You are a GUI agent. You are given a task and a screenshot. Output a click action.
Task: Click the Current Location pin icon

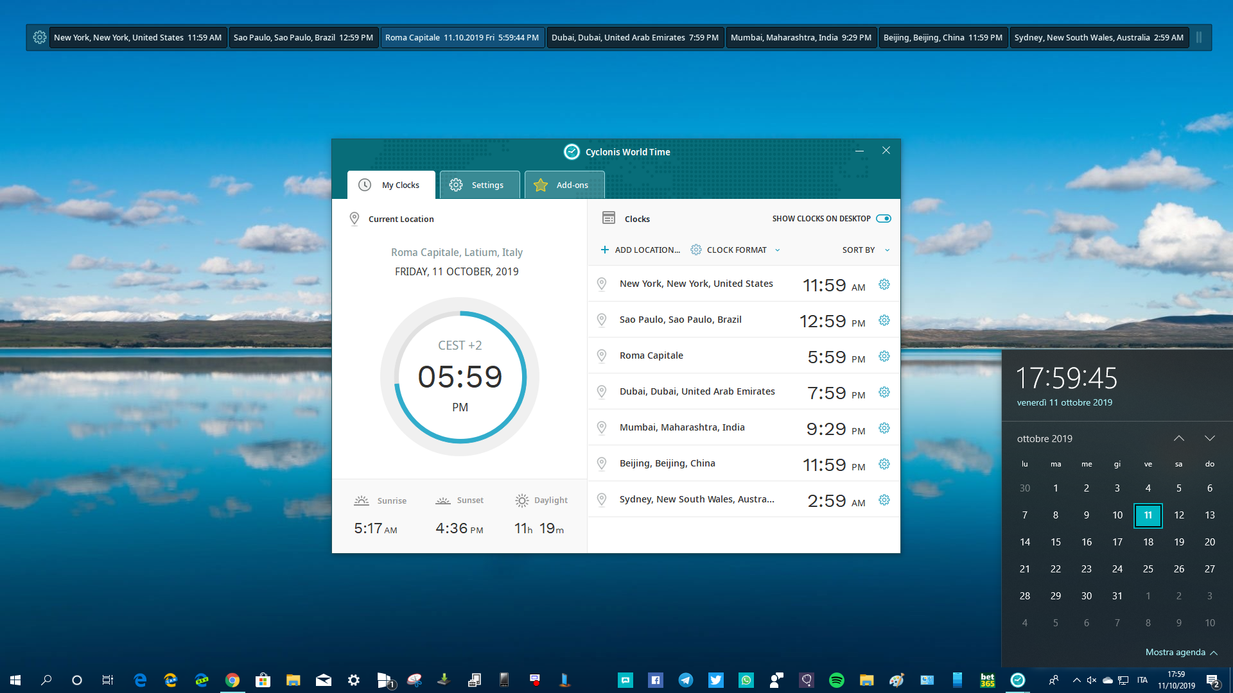point(354,219)
